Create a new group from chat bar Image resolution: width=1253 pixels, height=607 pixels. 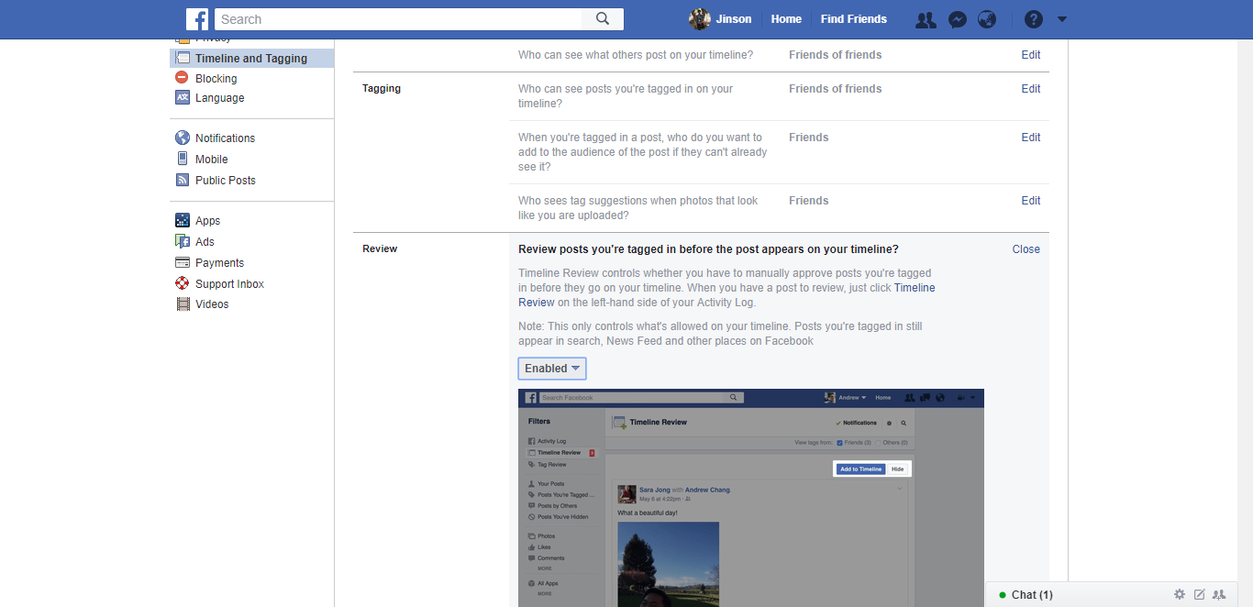[1219, 594]
